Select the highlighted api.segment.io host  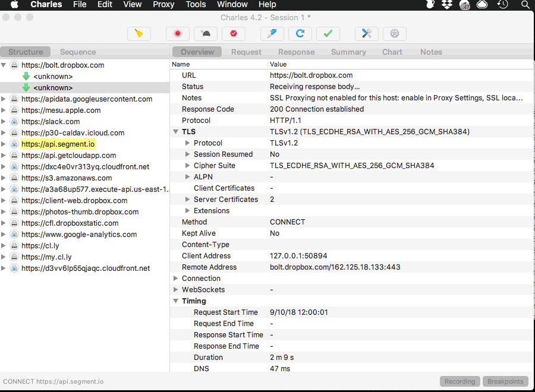(58, 144)
